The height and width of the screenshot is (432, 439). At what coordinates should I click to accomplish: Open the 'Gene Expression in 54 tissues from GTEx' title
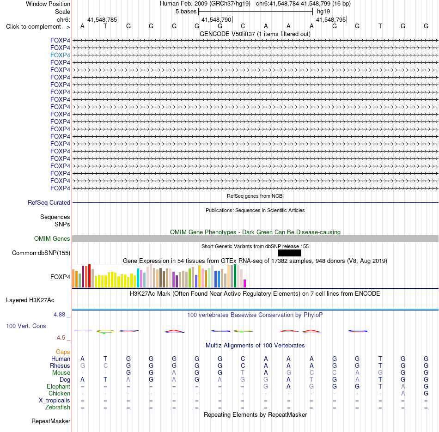coord(255,261)
